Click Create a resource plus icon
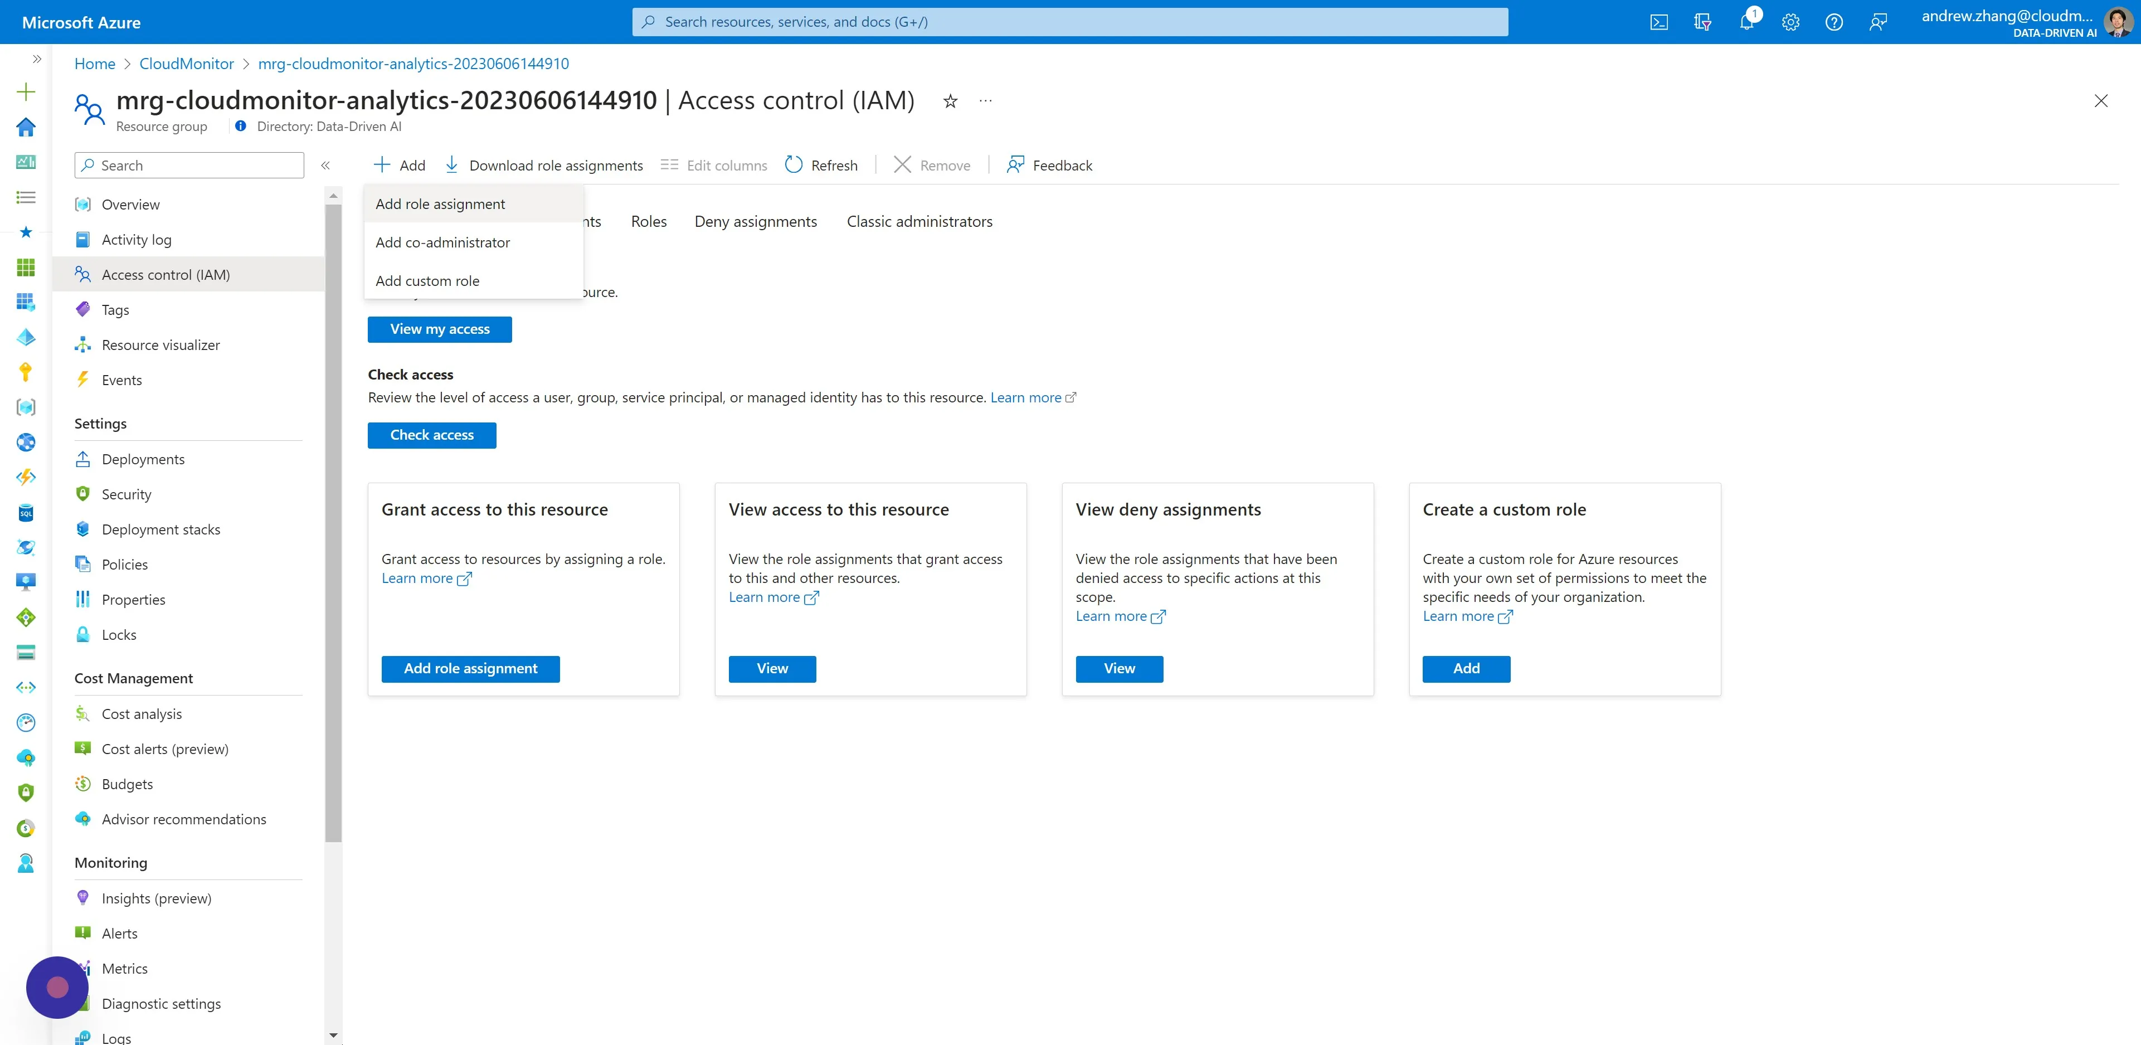The width and height of the screenshot is (2141, 1045). click(26, 91)
